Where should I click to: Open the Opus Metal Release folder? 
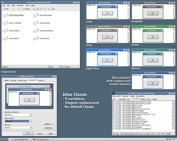43,30
